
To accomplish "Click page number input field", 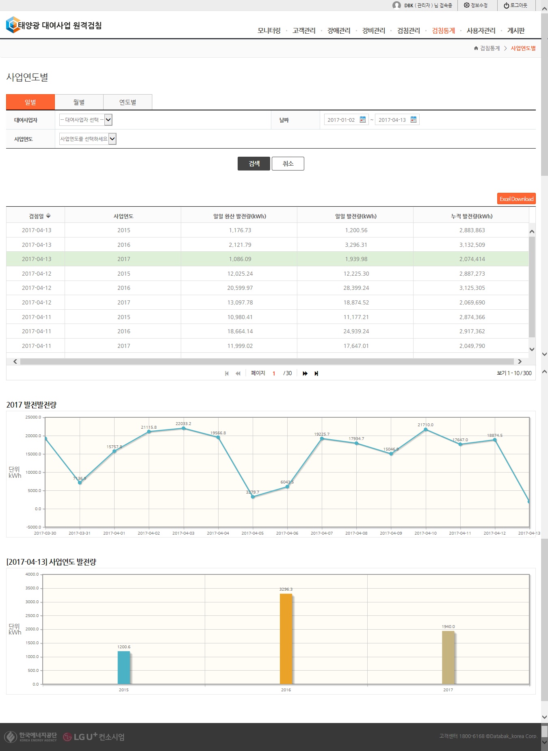I will [x=274, y=373].
